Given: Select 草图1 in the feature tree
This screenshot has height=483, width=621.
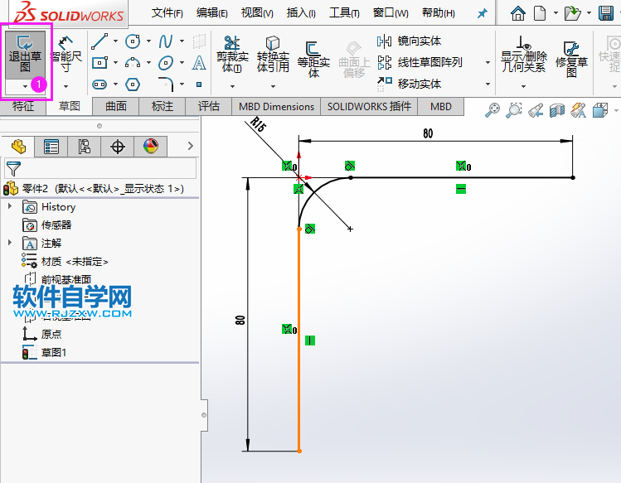Looking at the screenshot, I should tap(45, 352).
